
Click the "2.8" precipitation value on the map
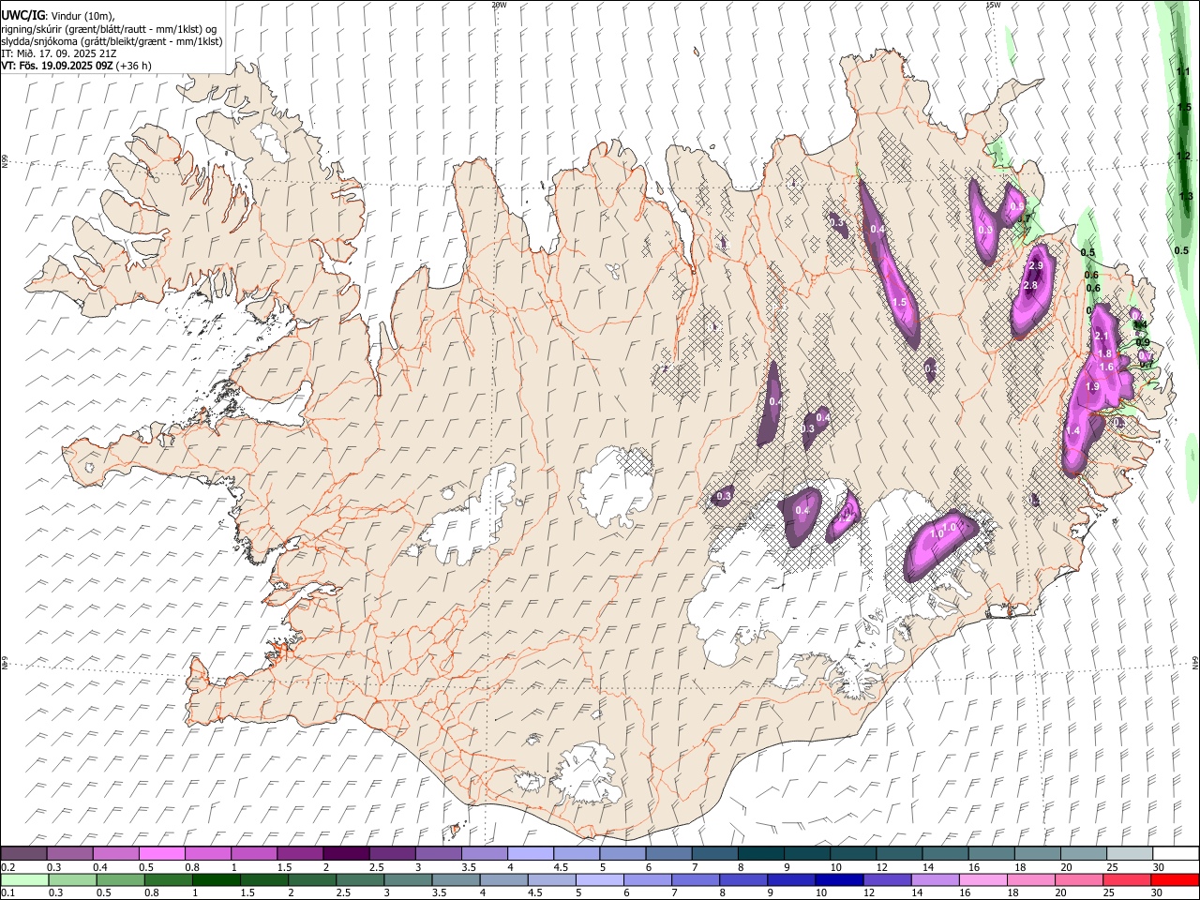pos(1030,286)
